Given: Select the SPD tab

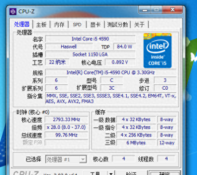Looking at the screenshot, I should [x=77, y=25].
